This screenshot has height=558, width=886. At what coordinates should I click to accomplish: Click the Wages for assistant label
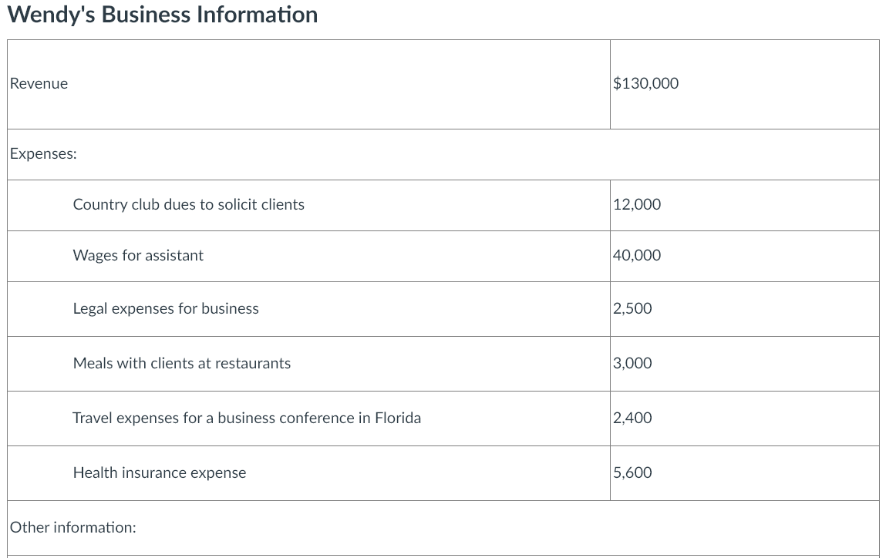pos(138,255)
